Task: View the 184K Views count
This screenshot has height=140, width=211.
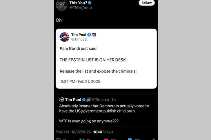Action: (x=103, y=132)
